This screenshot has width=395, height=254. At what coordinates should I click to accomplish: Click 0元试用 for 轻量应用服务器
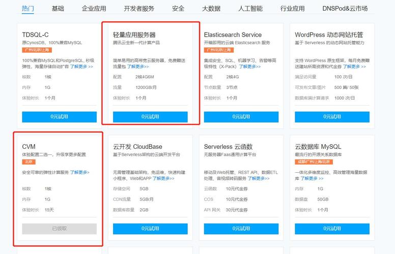pyautogui.click(x=150, y=117)
